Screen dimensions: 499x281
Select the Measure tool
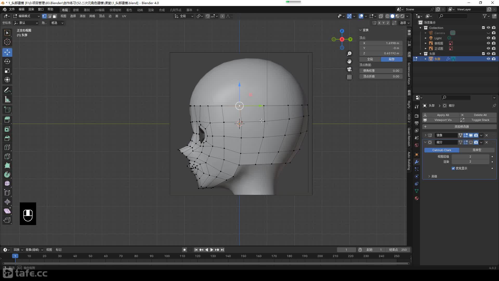pyautogui.click(x=7, y=99)
